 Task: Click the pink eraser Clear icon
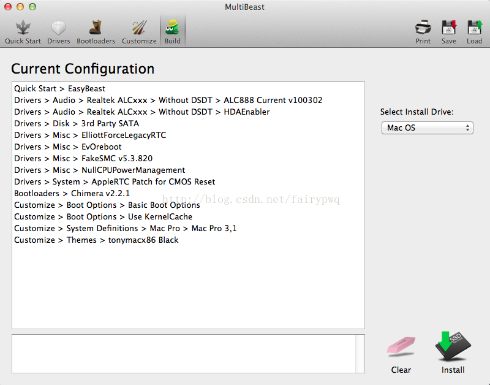[401, 346]
